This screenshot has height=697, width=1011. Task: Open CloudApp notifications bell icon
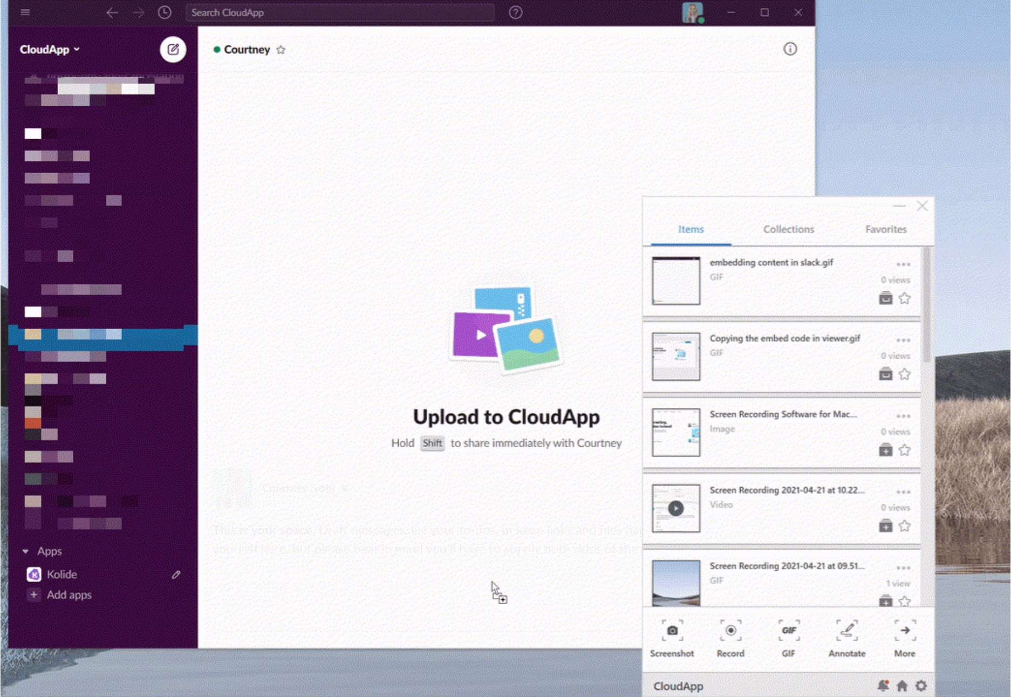pos(883,686)
